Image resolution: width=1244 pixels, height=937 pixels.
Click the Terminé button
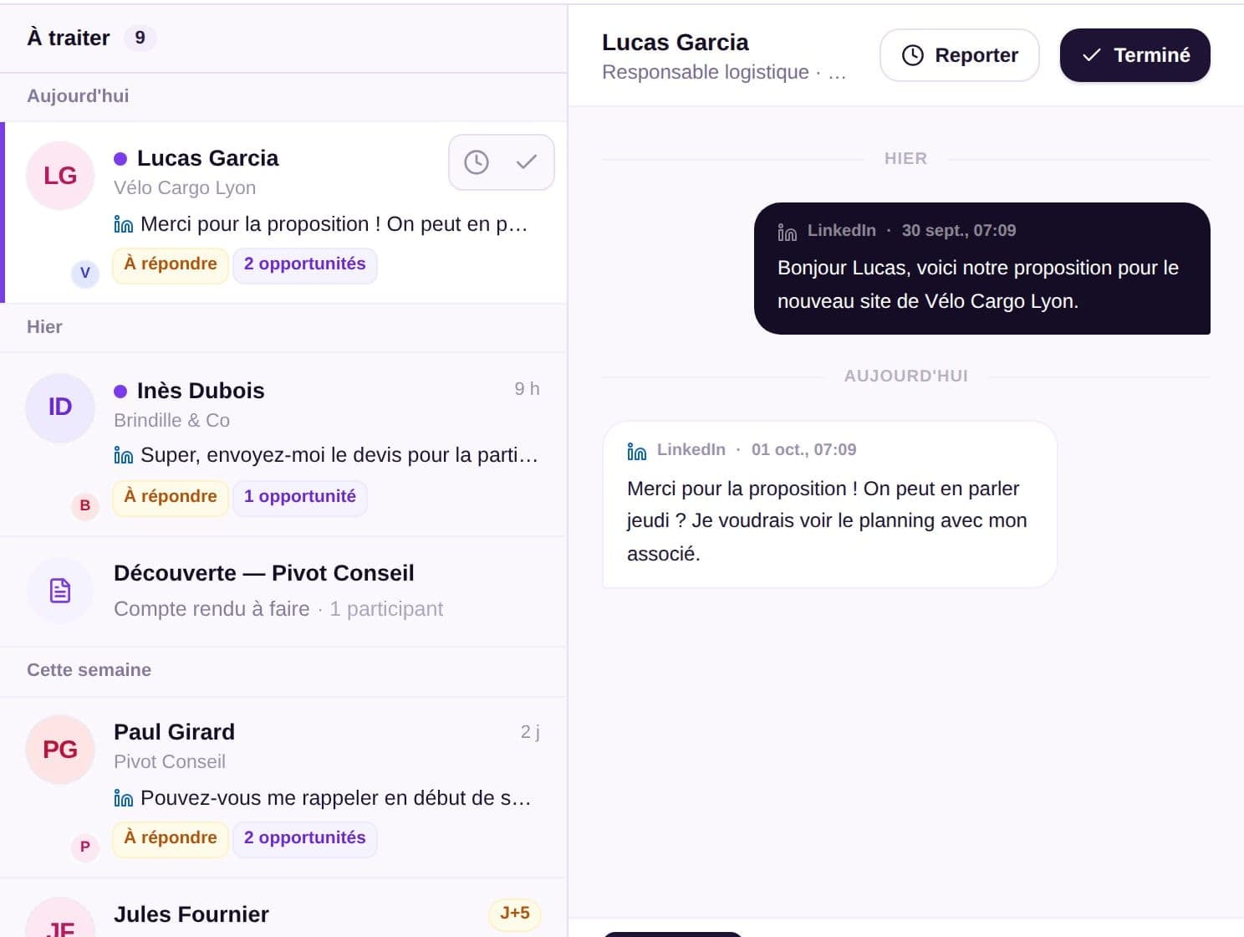1135,55
